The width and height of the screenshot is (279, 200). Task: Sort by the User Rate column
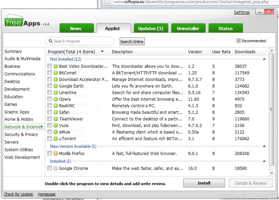(221, 52)
